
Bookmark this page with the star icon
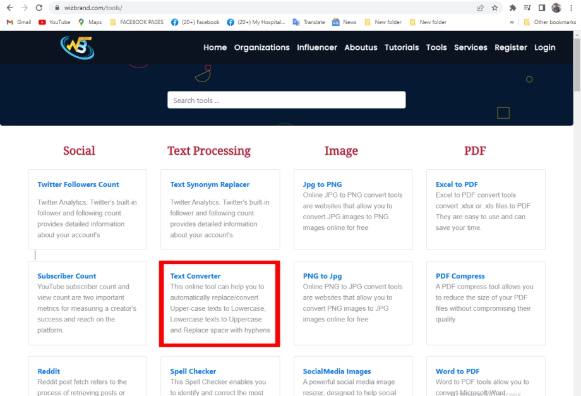point(496,8)
